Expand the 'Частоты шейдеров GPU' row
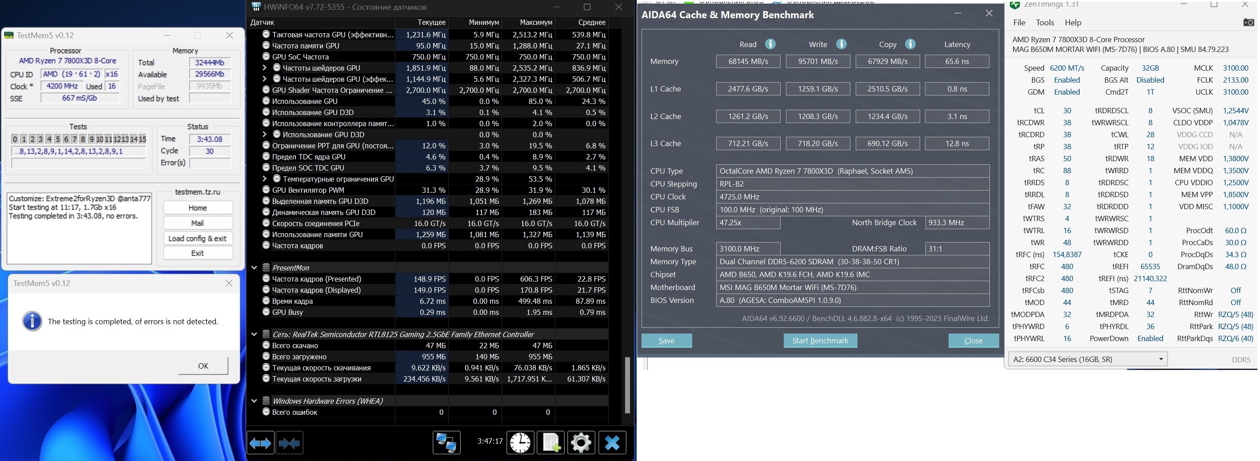 coord(265,68)
